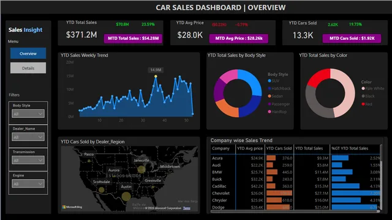This screenshot has height=220, width=392.
Task: Select Pale White color legend marker
Action: tap(363, 88)
